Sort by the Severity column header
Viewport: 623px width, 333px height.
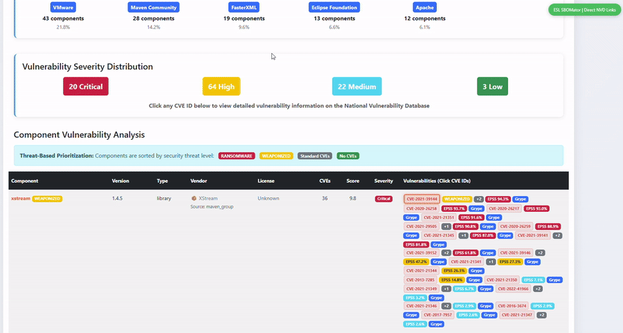[x=383, y=181]
